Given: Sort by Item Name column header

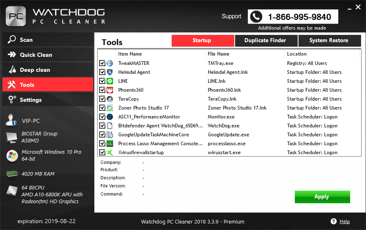Looking at the screenshot, I should pos(130,54).
